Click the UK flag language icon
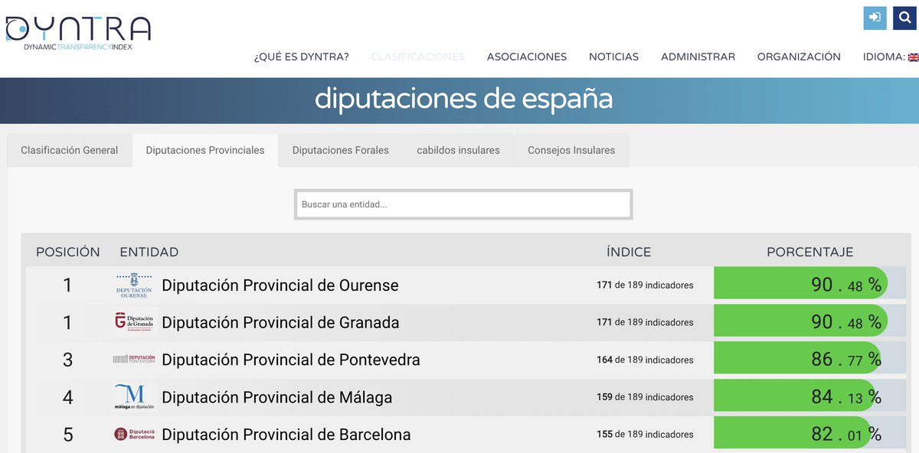 913,57
